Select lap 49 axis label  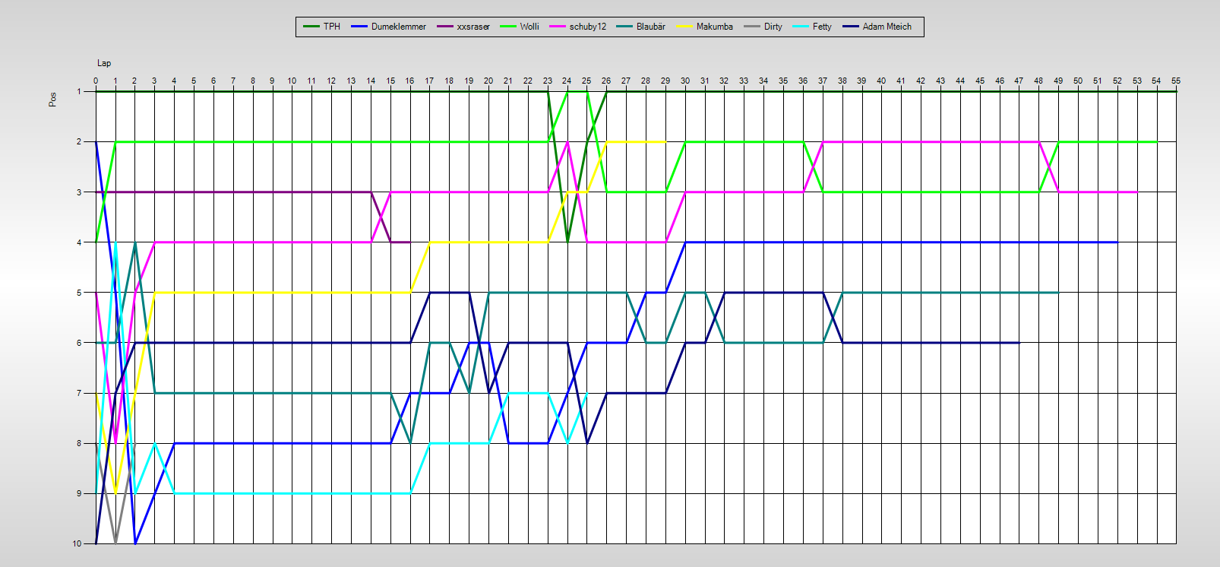1058,81
